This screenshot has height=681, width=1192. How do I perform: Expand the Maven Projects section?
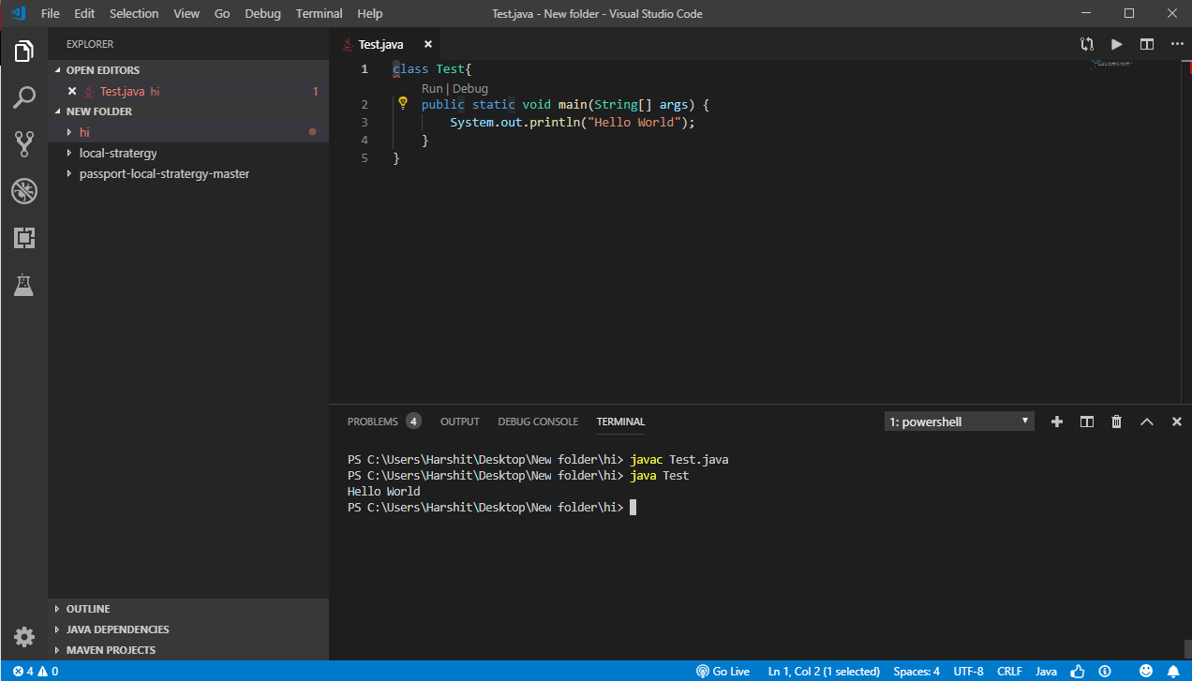[x=188, y=650]
